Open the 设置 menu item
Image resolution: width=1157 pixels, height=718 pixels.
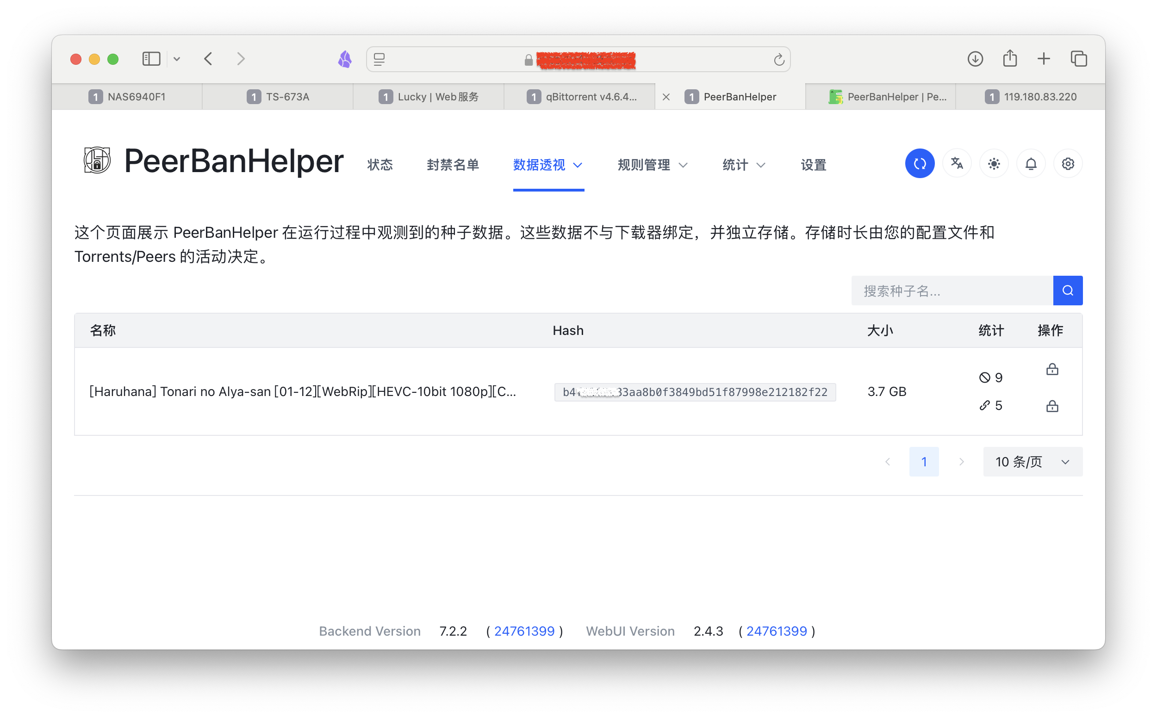click(x=814, y=165)
